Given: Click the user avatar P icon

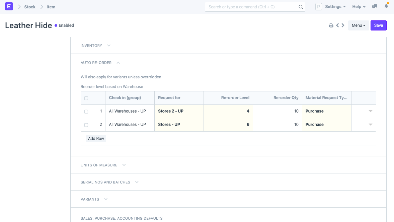Looking at the screenshot, I should point(318,7).
